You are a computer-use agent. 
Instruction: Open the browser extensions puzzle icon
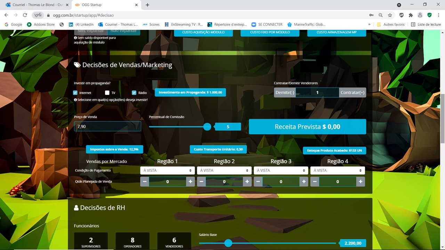coord(411,15)
